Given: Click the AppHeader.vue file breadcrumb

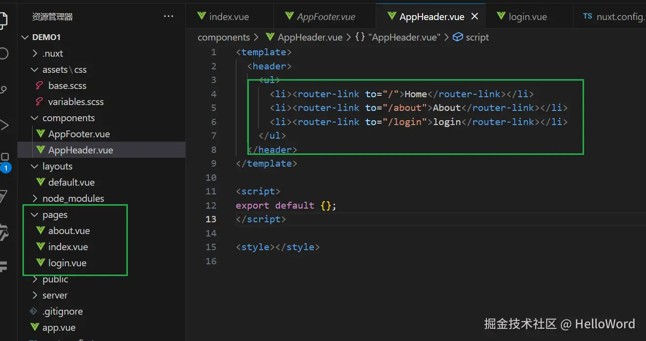Looking at the screenshot, I should [310, 37].
